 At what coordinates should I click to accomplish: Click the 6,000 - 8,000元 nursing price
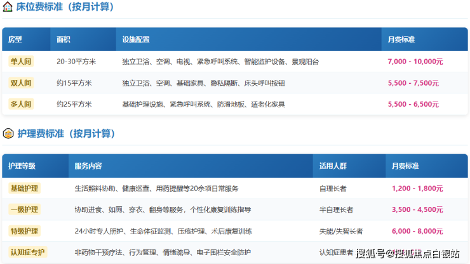[417, 231]
